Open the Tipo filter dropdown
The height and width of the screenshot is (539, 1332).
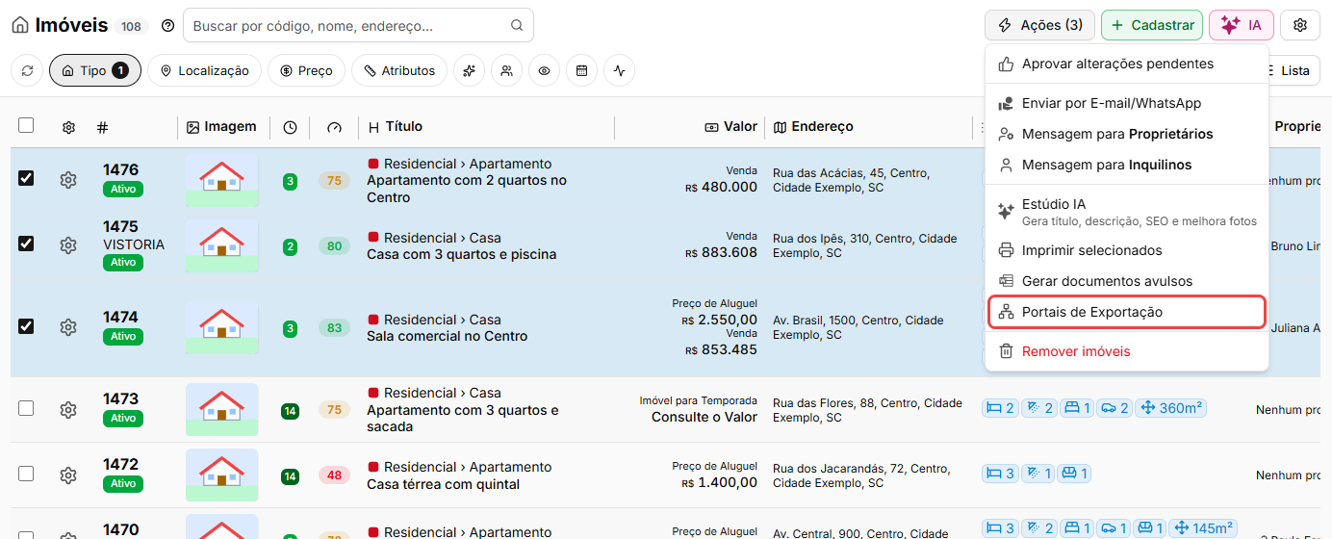coord(95,70)
